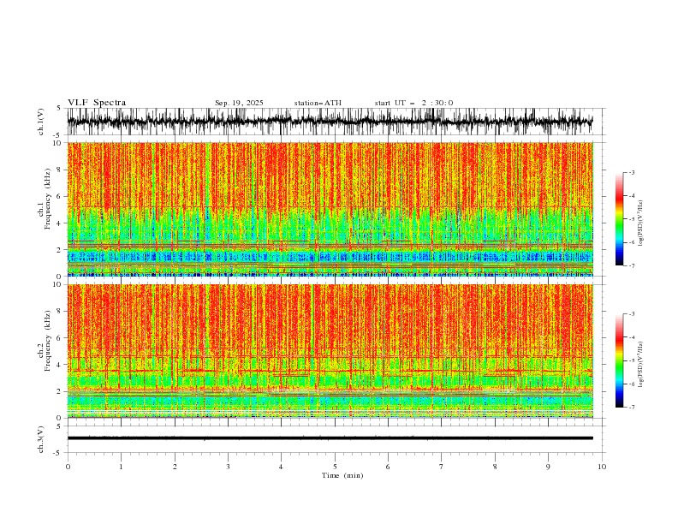Click the ch.1 spectrogram colorbar
This screenshot has height=524, width=678.
pyautogui.click(x=619, y=219)
